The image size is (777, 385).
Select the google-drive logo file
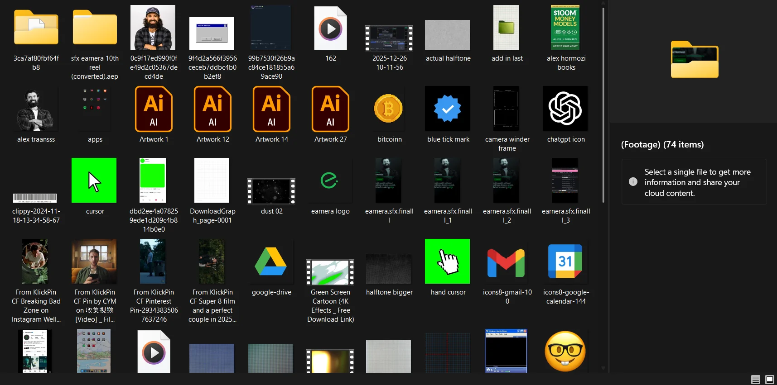[x=271, y=262]
